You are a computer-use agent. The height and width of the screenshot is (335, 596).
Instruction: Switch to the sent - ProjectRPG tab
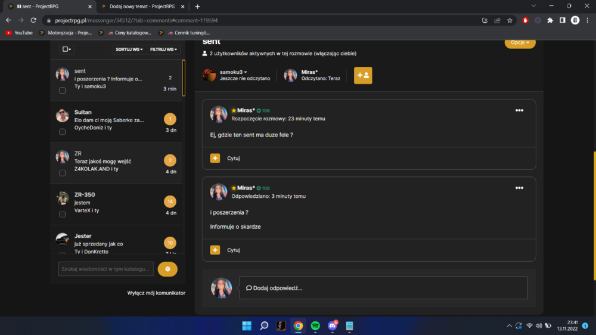pyautogui.click(x=51, y=7)
